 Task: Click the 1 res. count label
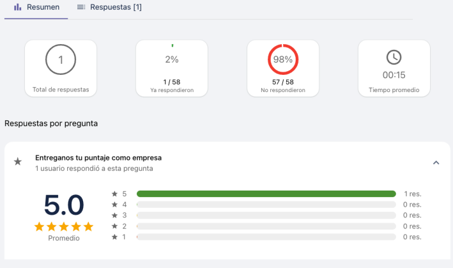pyautogui.click(x=412, y=194)
